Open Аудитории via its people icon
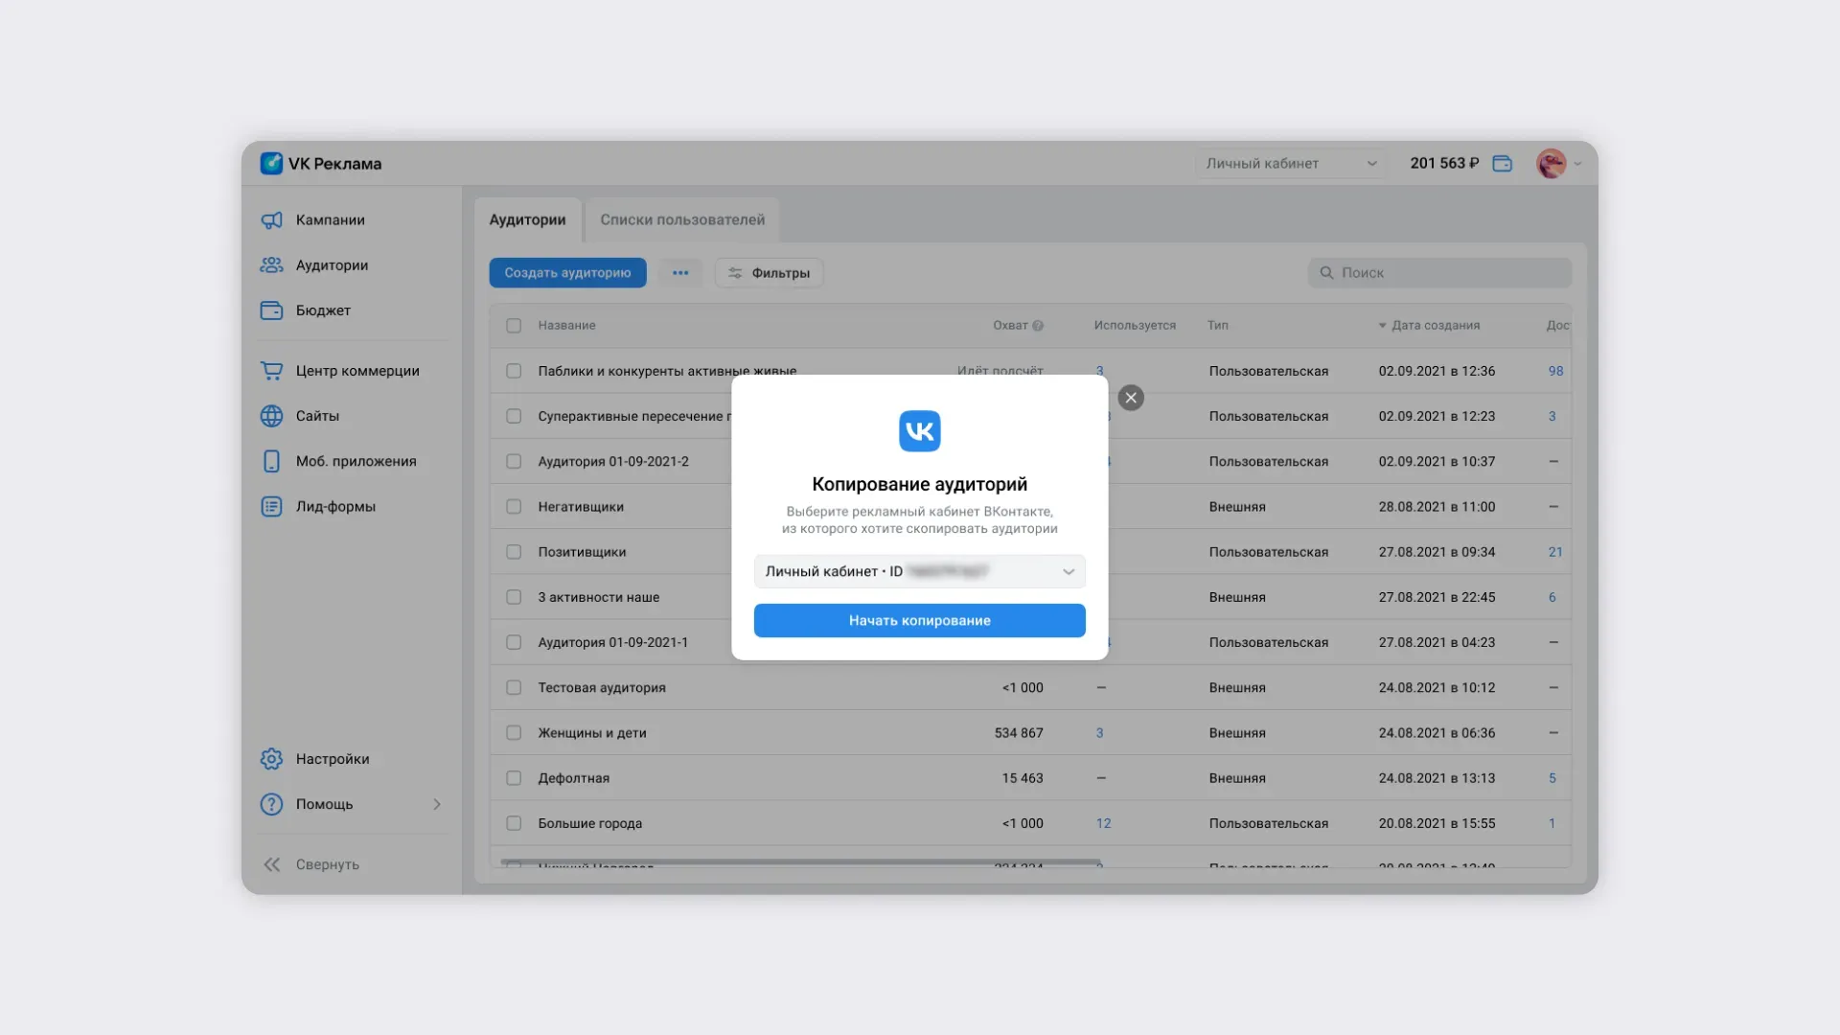The width and height of the screenshot is (1840, 1035). (x=271, y=265)
